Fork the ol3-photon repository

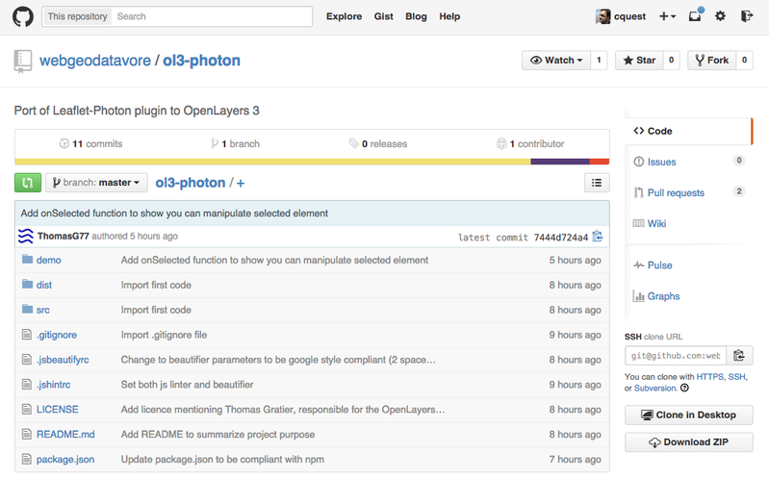[x=711, y=61]
